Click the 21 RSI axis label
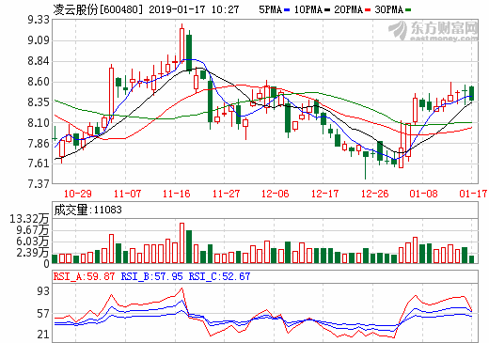The image size is (489, 343). [43, 335]
